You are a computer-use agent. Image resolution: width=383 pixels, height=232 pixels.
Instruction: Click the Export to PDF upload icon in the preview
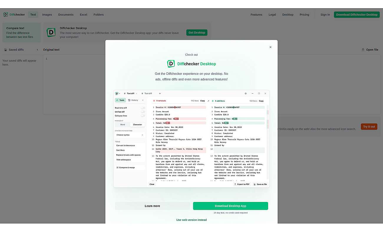pyautogui.click(x=235, y=184)
